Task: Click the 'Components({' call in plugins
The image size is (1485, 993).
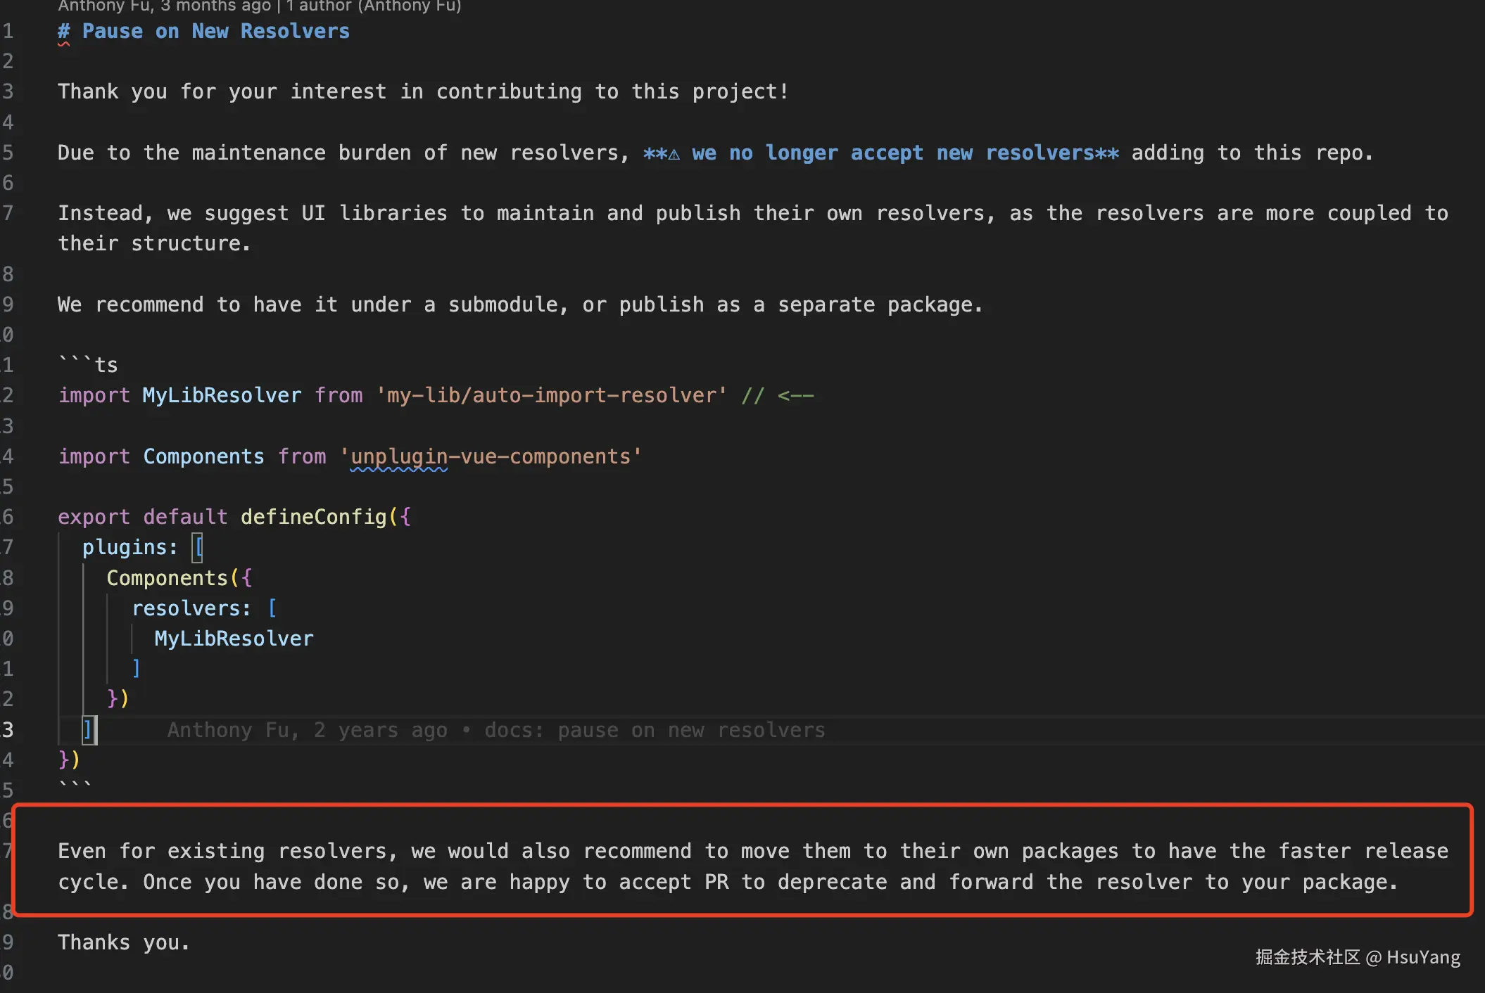Action: tap(179, 578)
